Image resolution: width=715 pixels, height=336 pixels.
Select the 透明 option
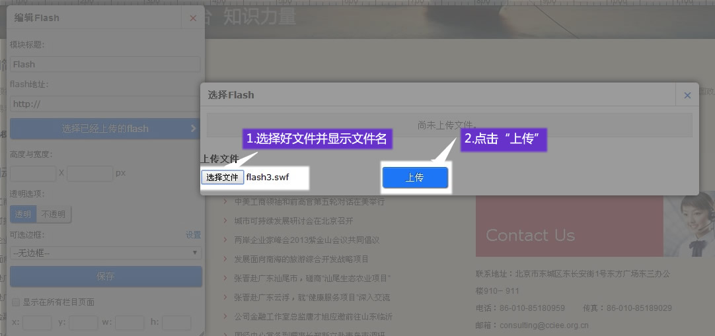point(22,214)
